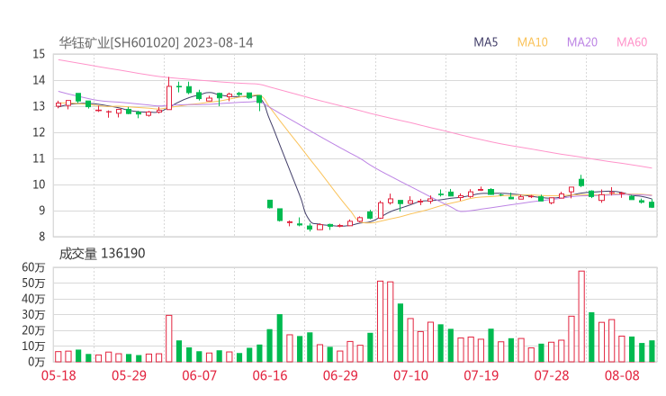Click the price axis value 10
This screenshot has width=666, height=396.
39,184
